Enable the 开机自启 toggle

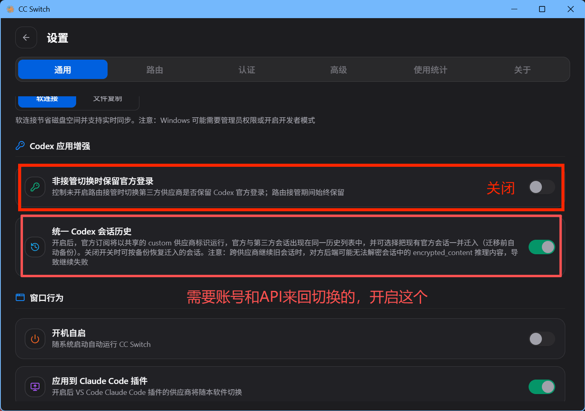click(x=542, y=339)
